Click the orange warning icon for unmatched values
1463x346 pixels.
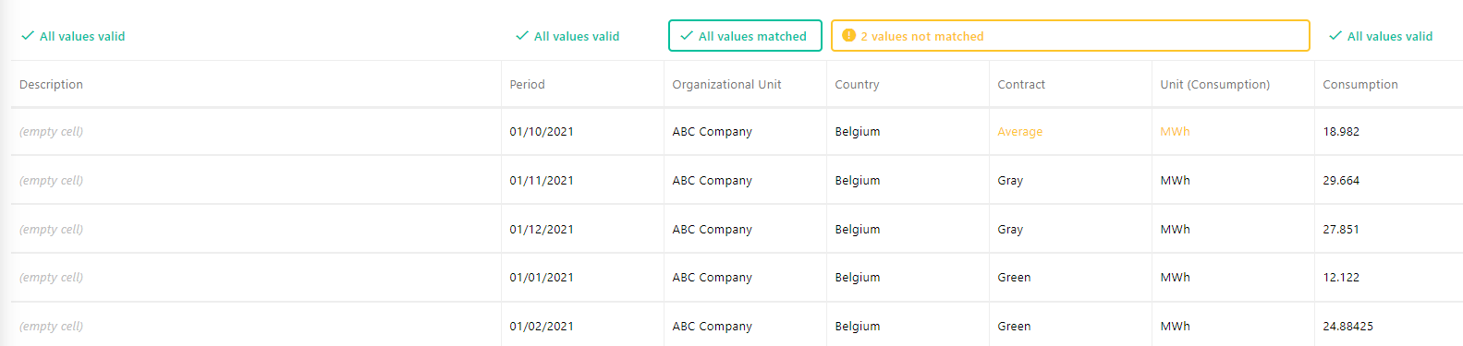(x=848, y=36)
